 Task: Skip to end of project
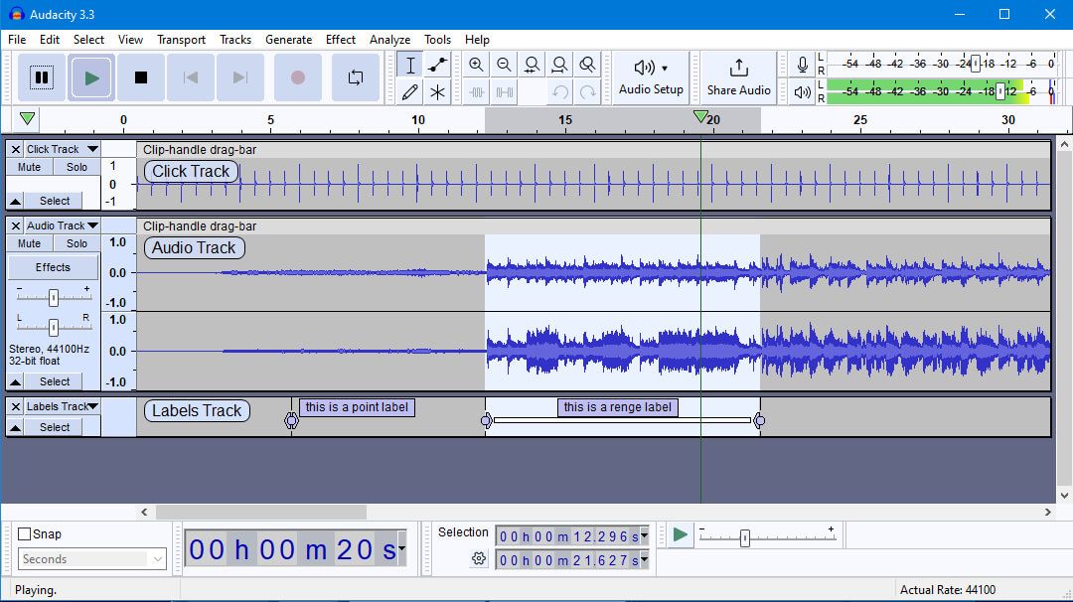point(239,78)
